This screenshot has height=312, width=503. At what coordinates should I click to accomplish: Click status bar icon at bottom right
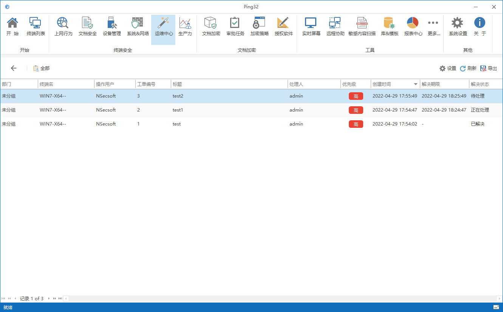496,307
